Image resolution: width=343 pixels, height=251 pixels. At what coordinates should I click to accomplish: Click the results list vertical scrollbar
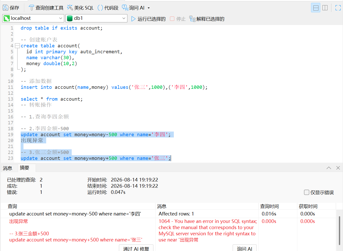click(339, 230)
